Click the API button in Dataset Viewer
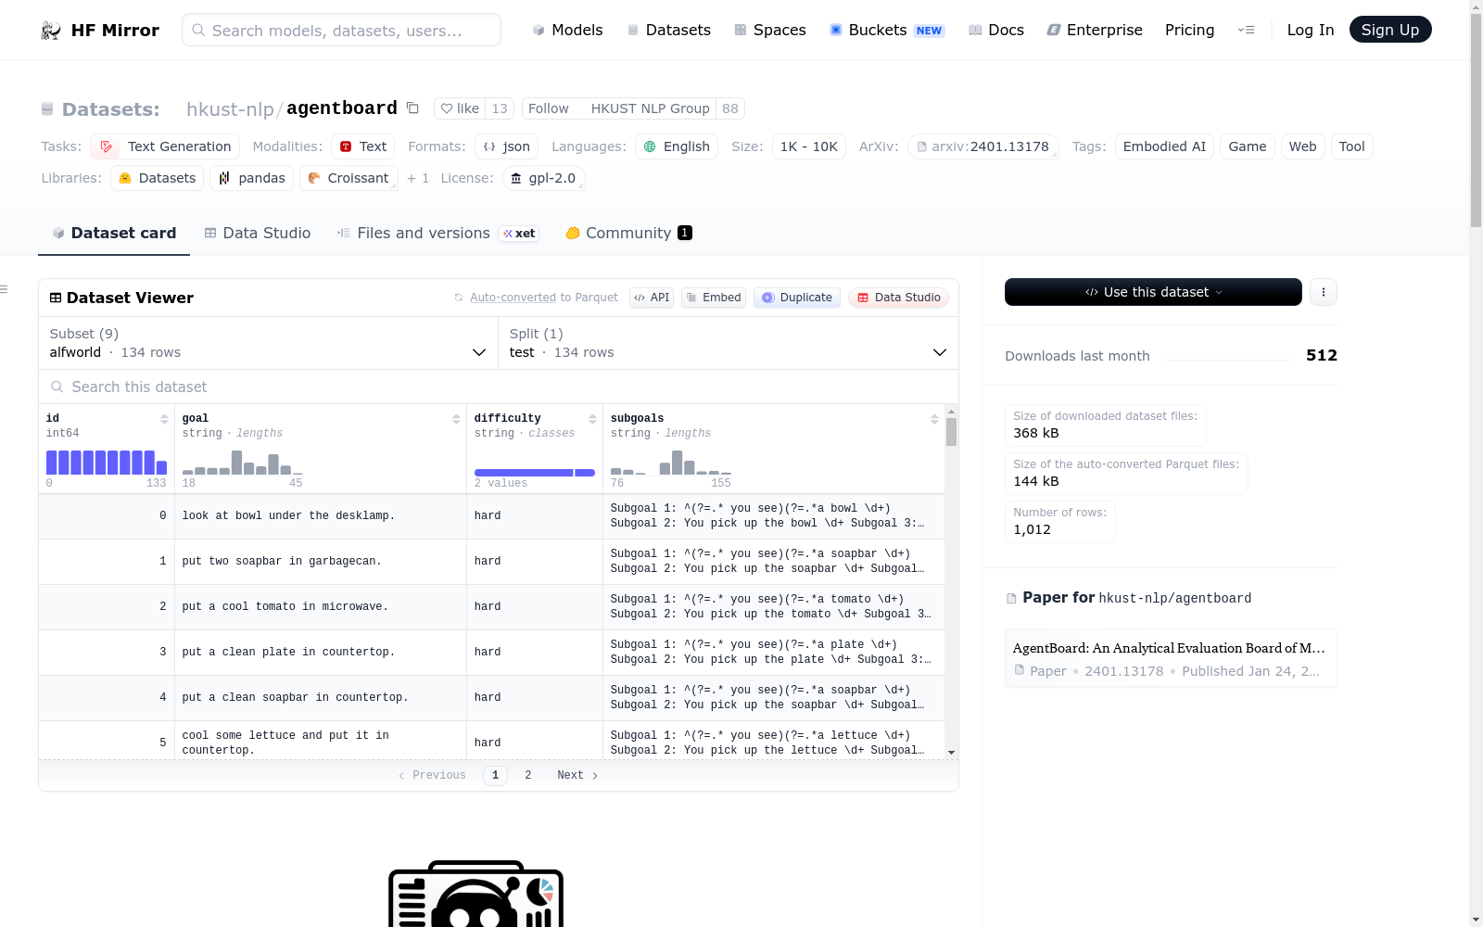Screen dimensions: 1483x927 click(652, 298)
